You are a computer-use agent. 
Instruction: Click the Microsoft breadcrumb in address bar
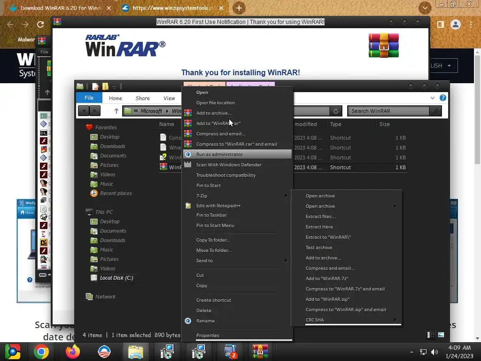pyautogui.click(x=151, y=111)
